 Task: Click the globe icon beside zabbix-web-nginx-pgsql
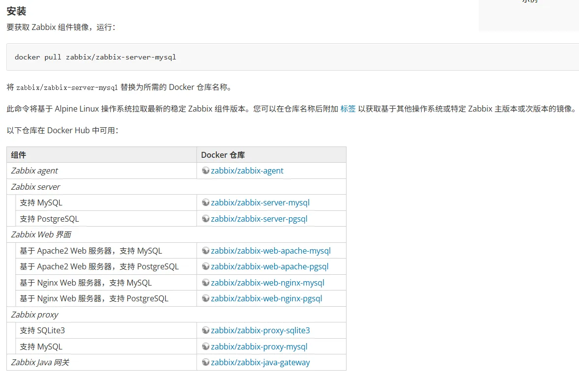pos(205,298)
